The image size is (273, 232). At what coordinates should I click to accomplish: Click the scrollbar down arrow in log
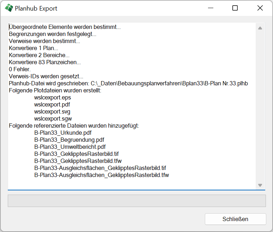coord(260,185)
